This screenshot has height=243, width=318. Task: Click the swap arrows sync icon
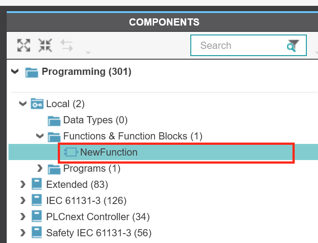[x=67, y=45]
